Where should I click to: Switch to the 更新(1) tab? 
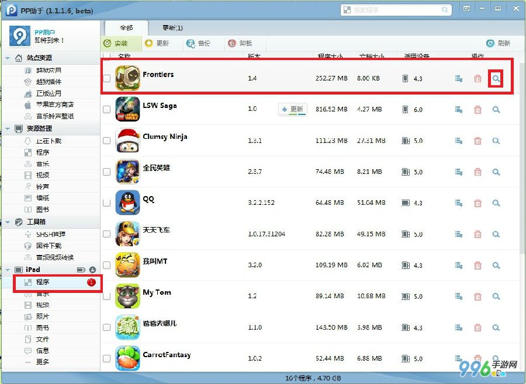(172, 28)
